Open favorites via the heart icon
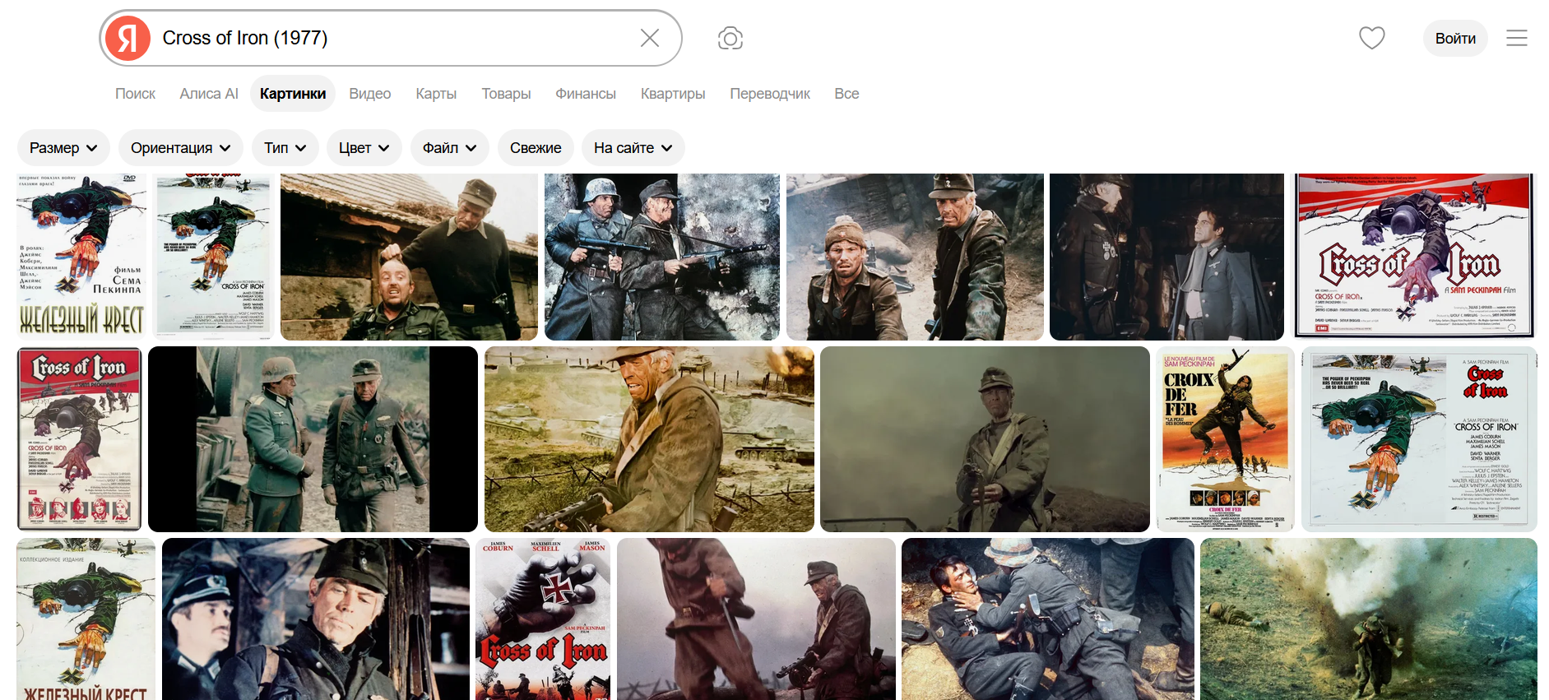 point(1372,38)
